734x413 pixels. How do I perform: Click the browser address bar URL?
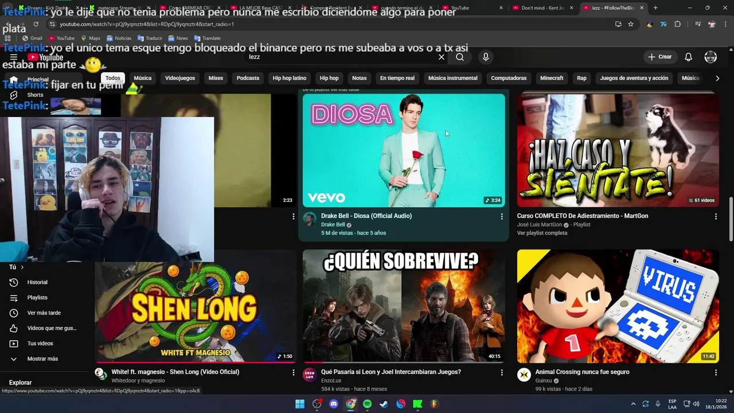(147, 24)
